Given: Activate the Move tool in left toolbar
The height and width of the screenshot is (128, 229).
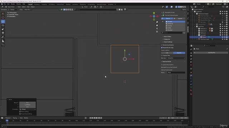Looking at the screenshot, I should pos(3,21).
